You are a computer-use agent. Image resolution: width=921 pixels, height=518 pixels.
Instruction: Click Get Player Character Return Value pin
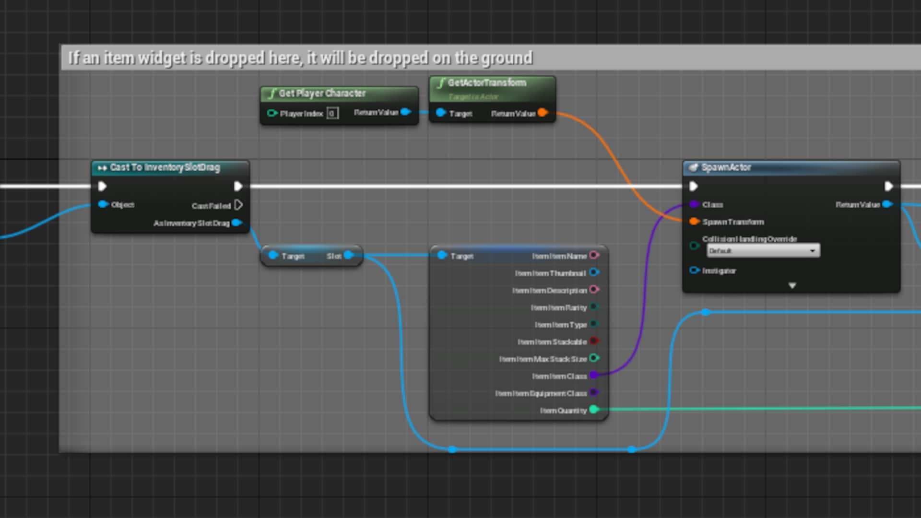[405, 112]
